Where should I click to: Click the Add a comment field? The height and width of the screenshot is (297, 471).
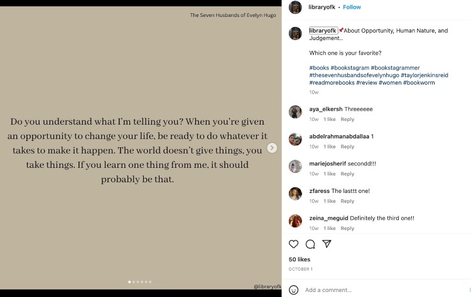tap(377, 290)
